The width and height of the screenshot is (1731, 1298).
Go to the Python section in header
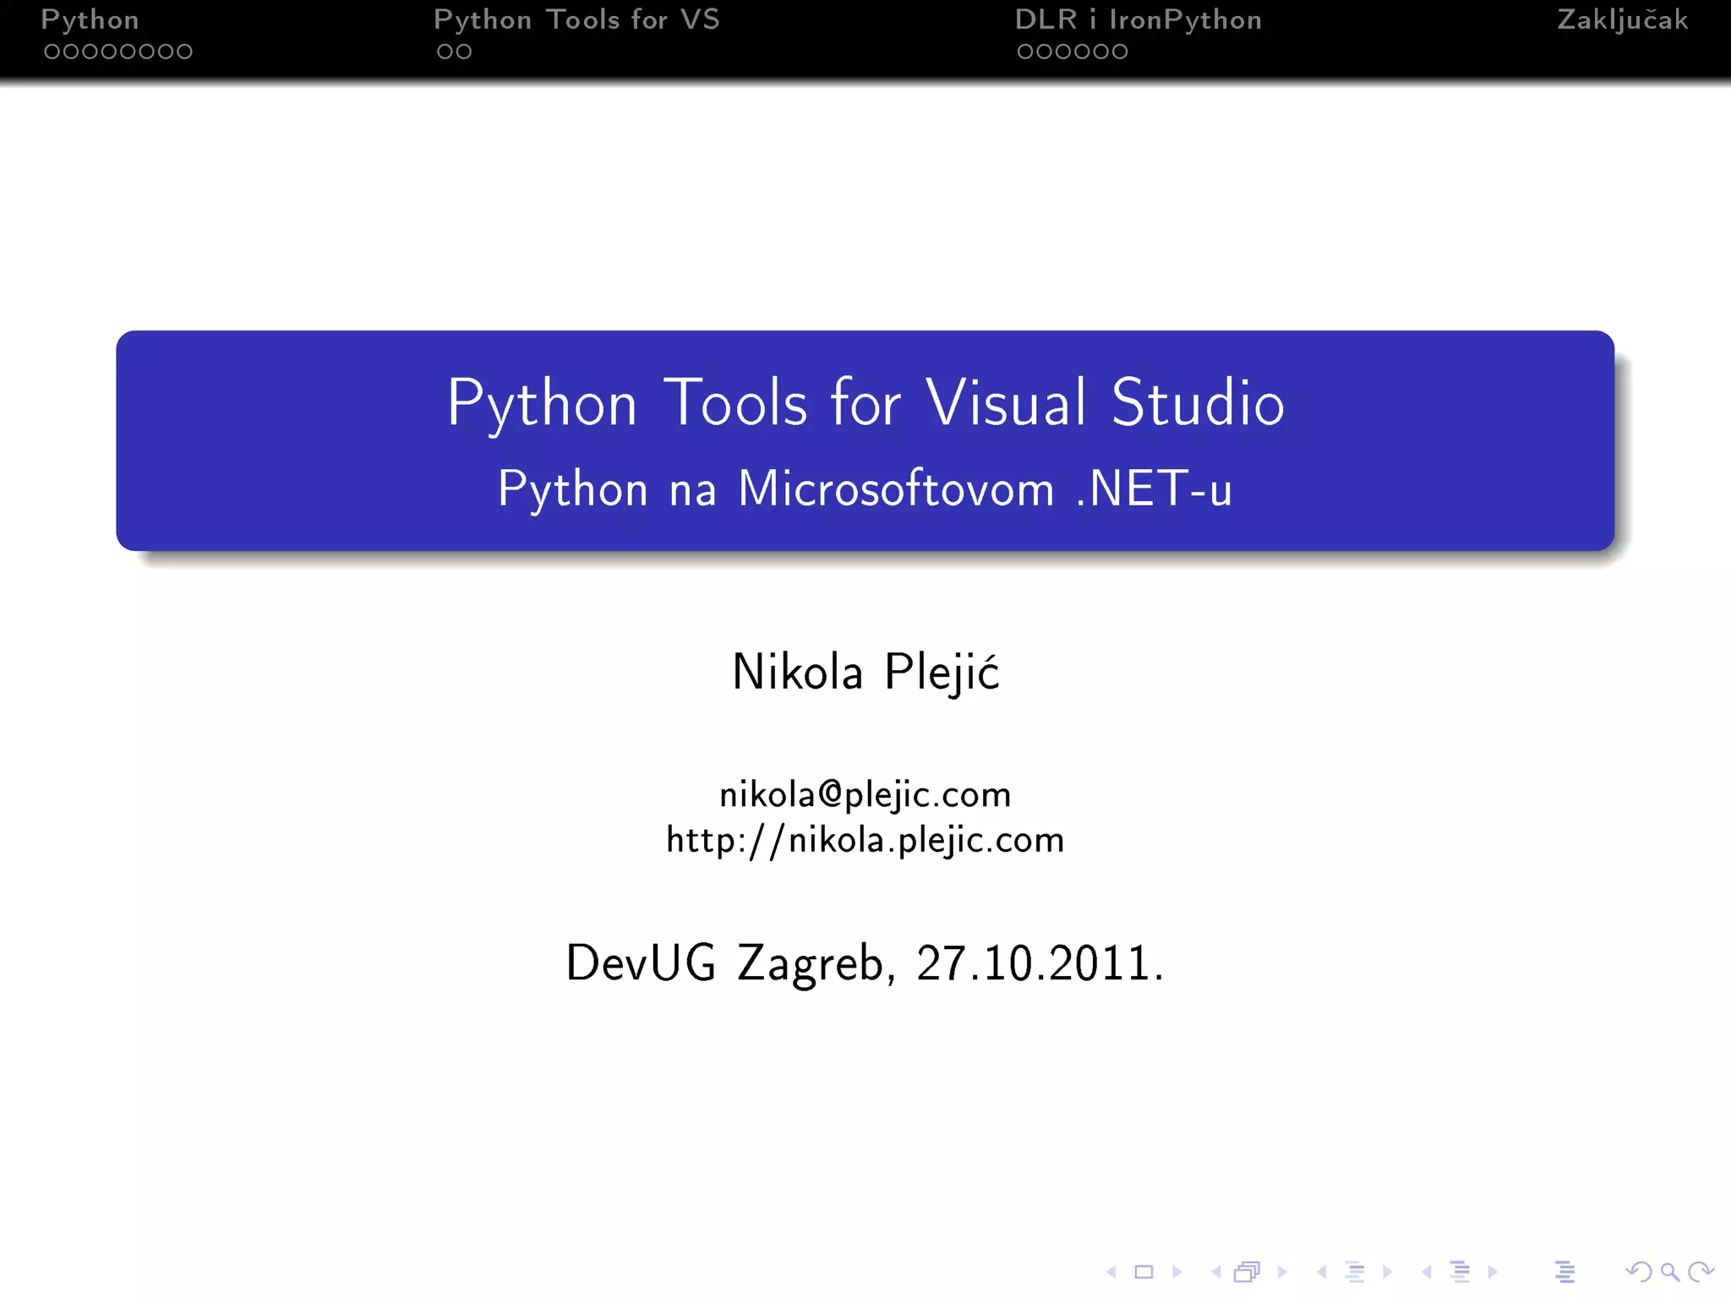90,20
